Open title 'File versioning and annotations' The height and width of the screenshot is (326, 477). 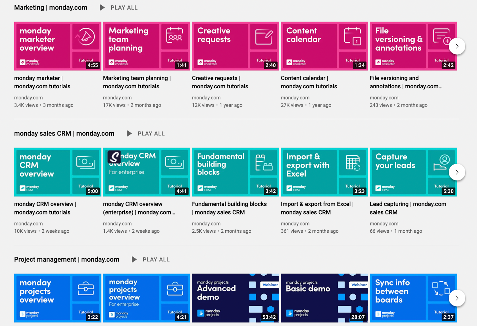406,82
